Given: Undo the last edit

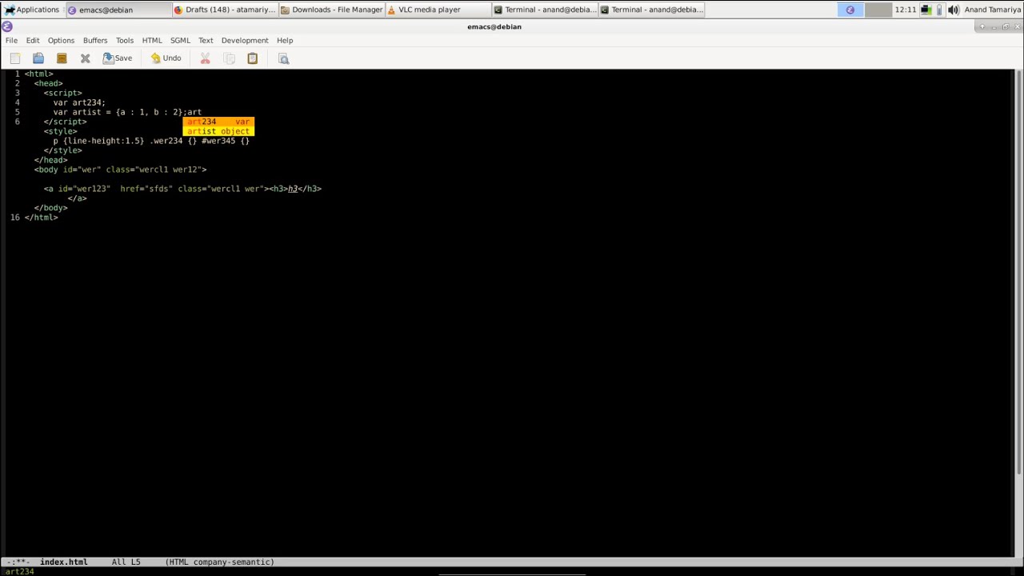Looking at the screenshot, I should click(166, 58).
